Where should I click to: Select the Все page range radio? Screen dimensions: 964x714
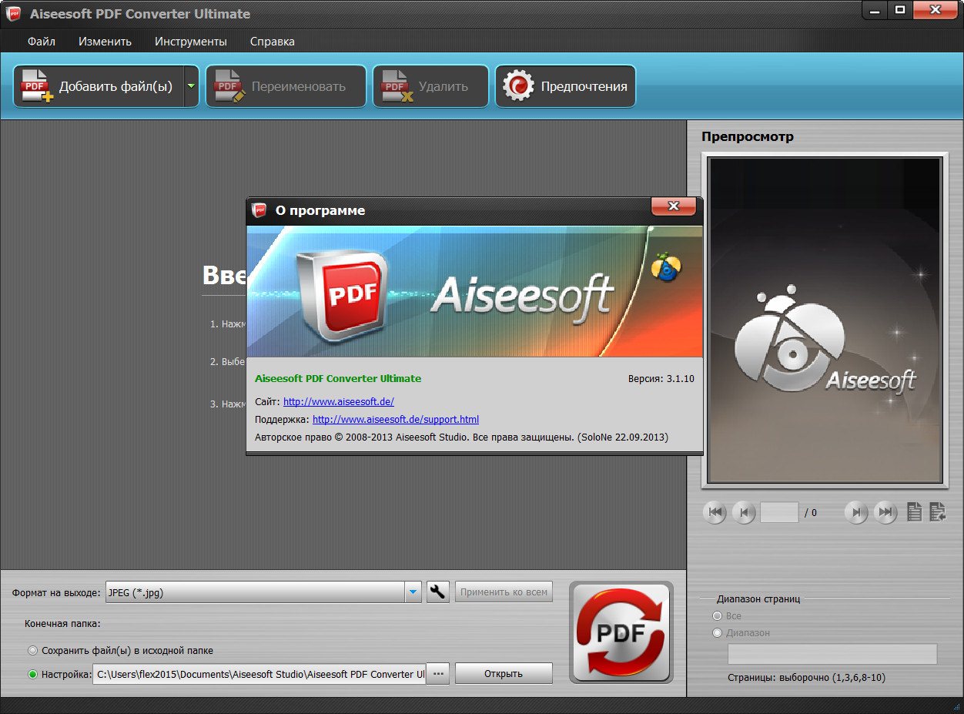tap(718, 616)
